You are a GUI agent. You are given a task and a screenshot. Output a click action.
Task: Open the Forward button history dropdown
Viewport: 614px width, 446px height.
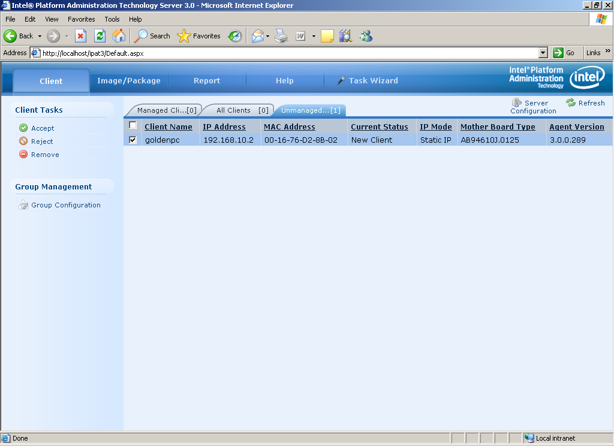[67, 36]
